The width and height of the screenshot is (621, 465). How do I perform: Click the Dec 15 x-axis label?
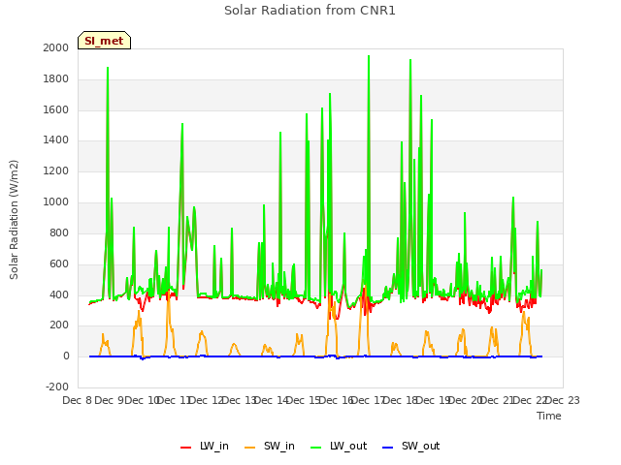(304, 400)
